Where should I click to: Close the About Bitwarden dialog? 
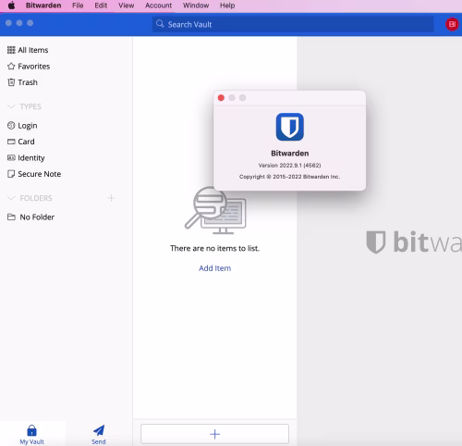tap(221, 98)
